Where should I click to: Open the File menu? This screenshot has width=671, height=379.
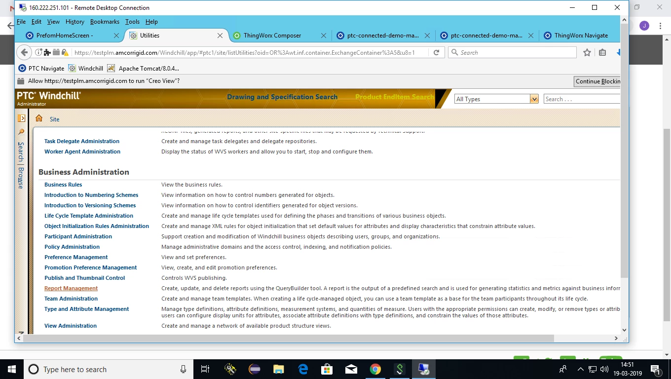point(21,22)
